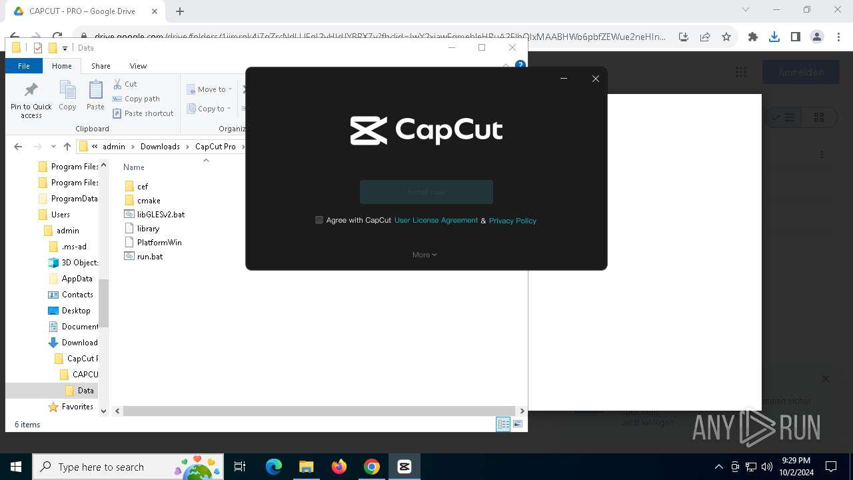Switch to the Home ribbon tab
Viewport: 853px width, 480px height.
click(62, 66)
